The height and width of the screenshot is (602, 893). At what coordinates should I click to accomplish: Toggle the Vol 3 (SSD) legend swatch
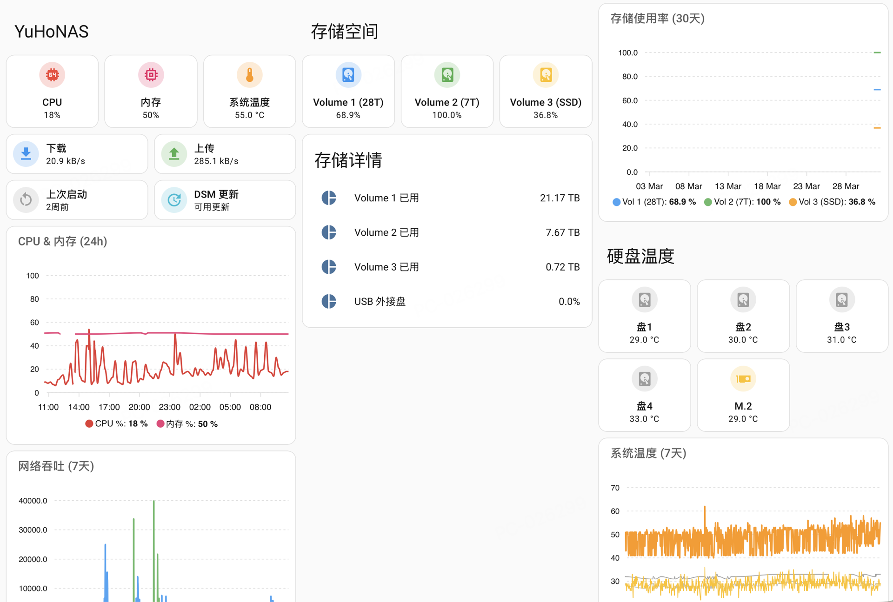point(793,202)
